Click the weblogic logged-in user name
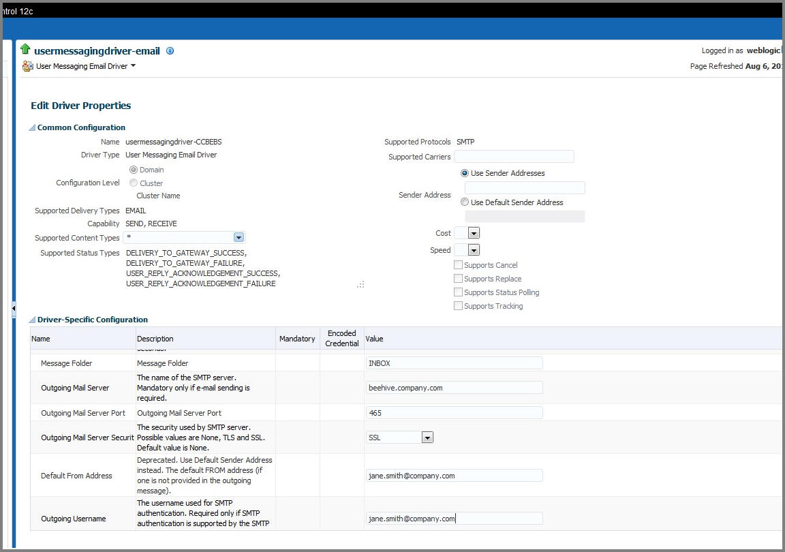Screen dimensions: 785x552 click(763, 50)
